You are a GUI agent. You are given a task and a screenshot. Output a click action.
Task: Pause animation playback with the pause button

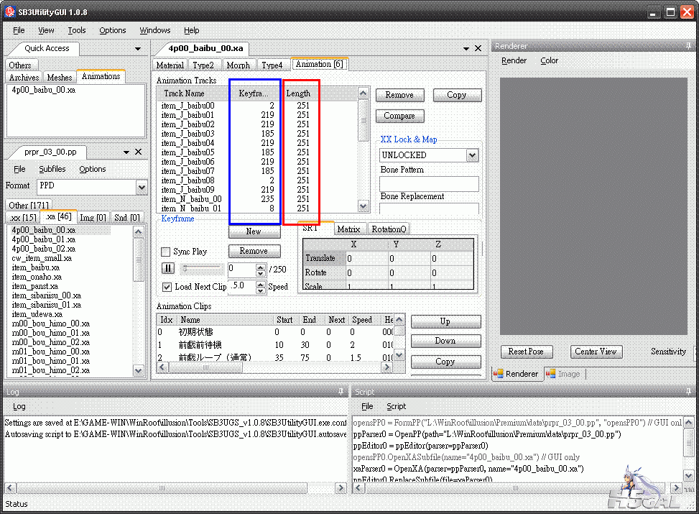pos(167,268)
